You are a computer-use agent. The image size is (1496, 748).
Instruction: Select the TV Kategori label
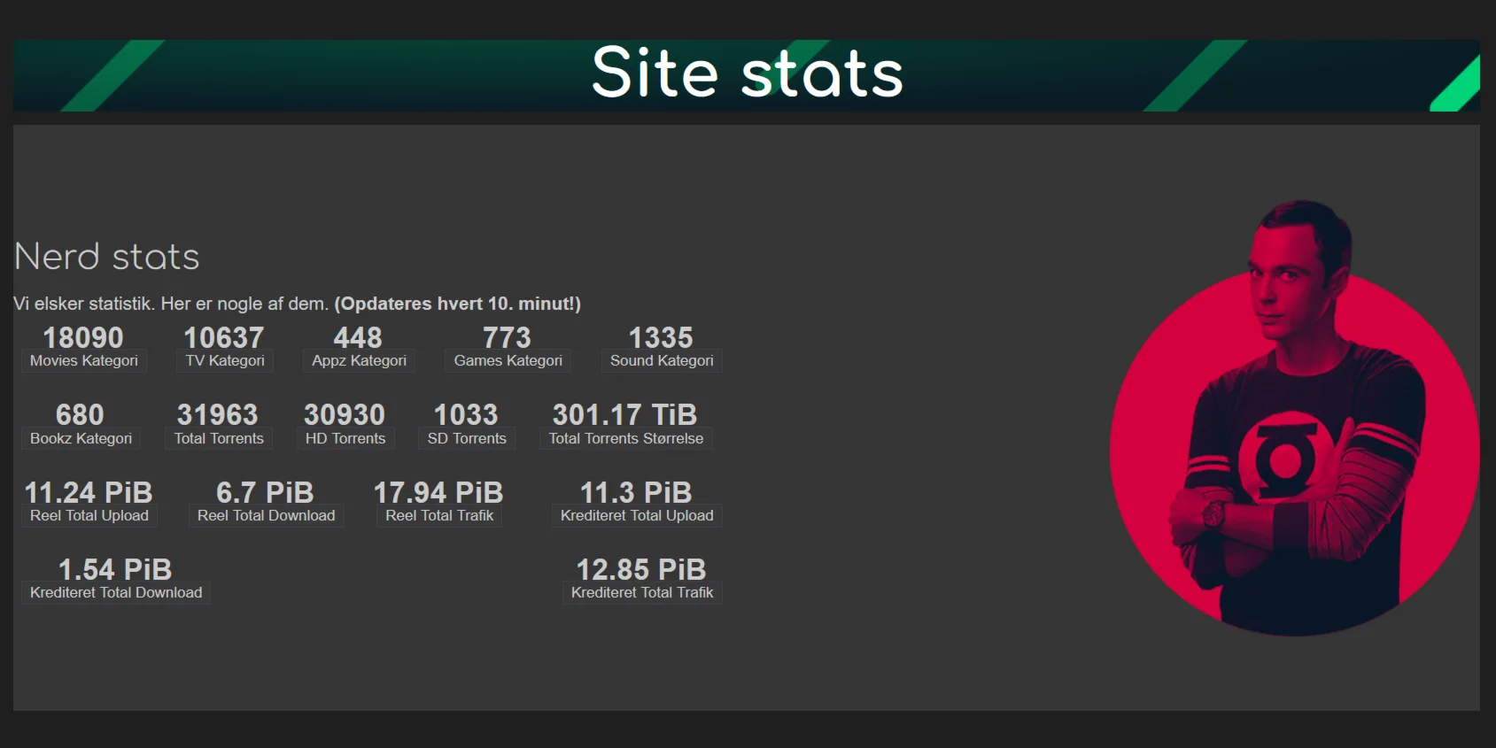point(225,361)
